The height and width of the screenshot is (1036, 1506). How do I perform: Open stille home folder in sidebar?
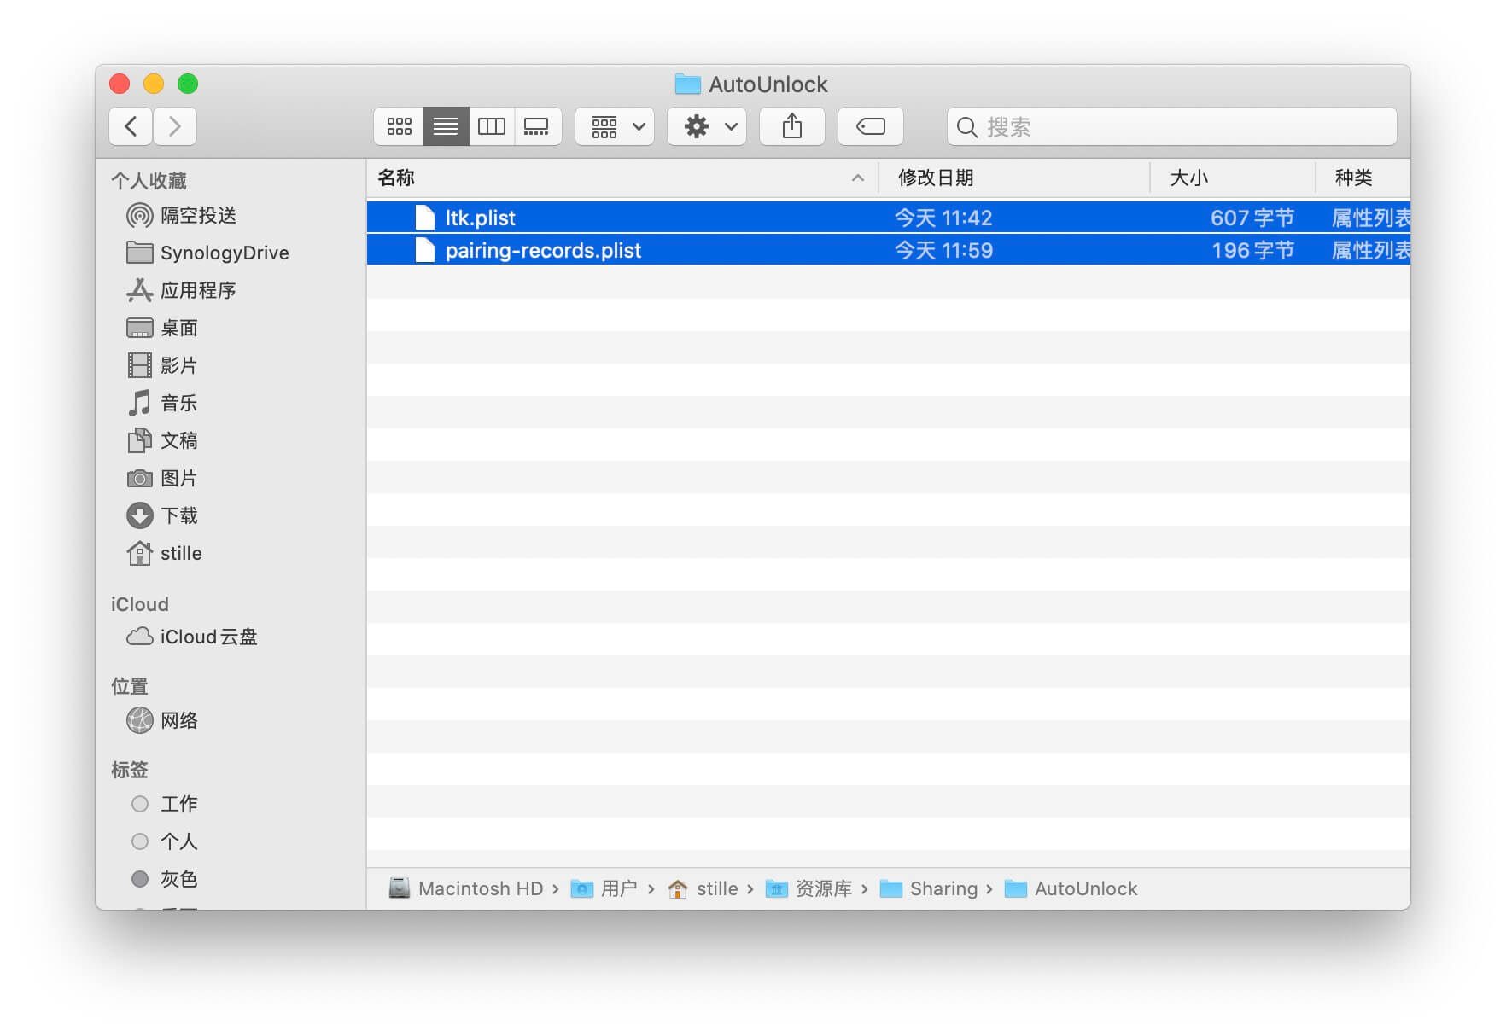(164, 553)
